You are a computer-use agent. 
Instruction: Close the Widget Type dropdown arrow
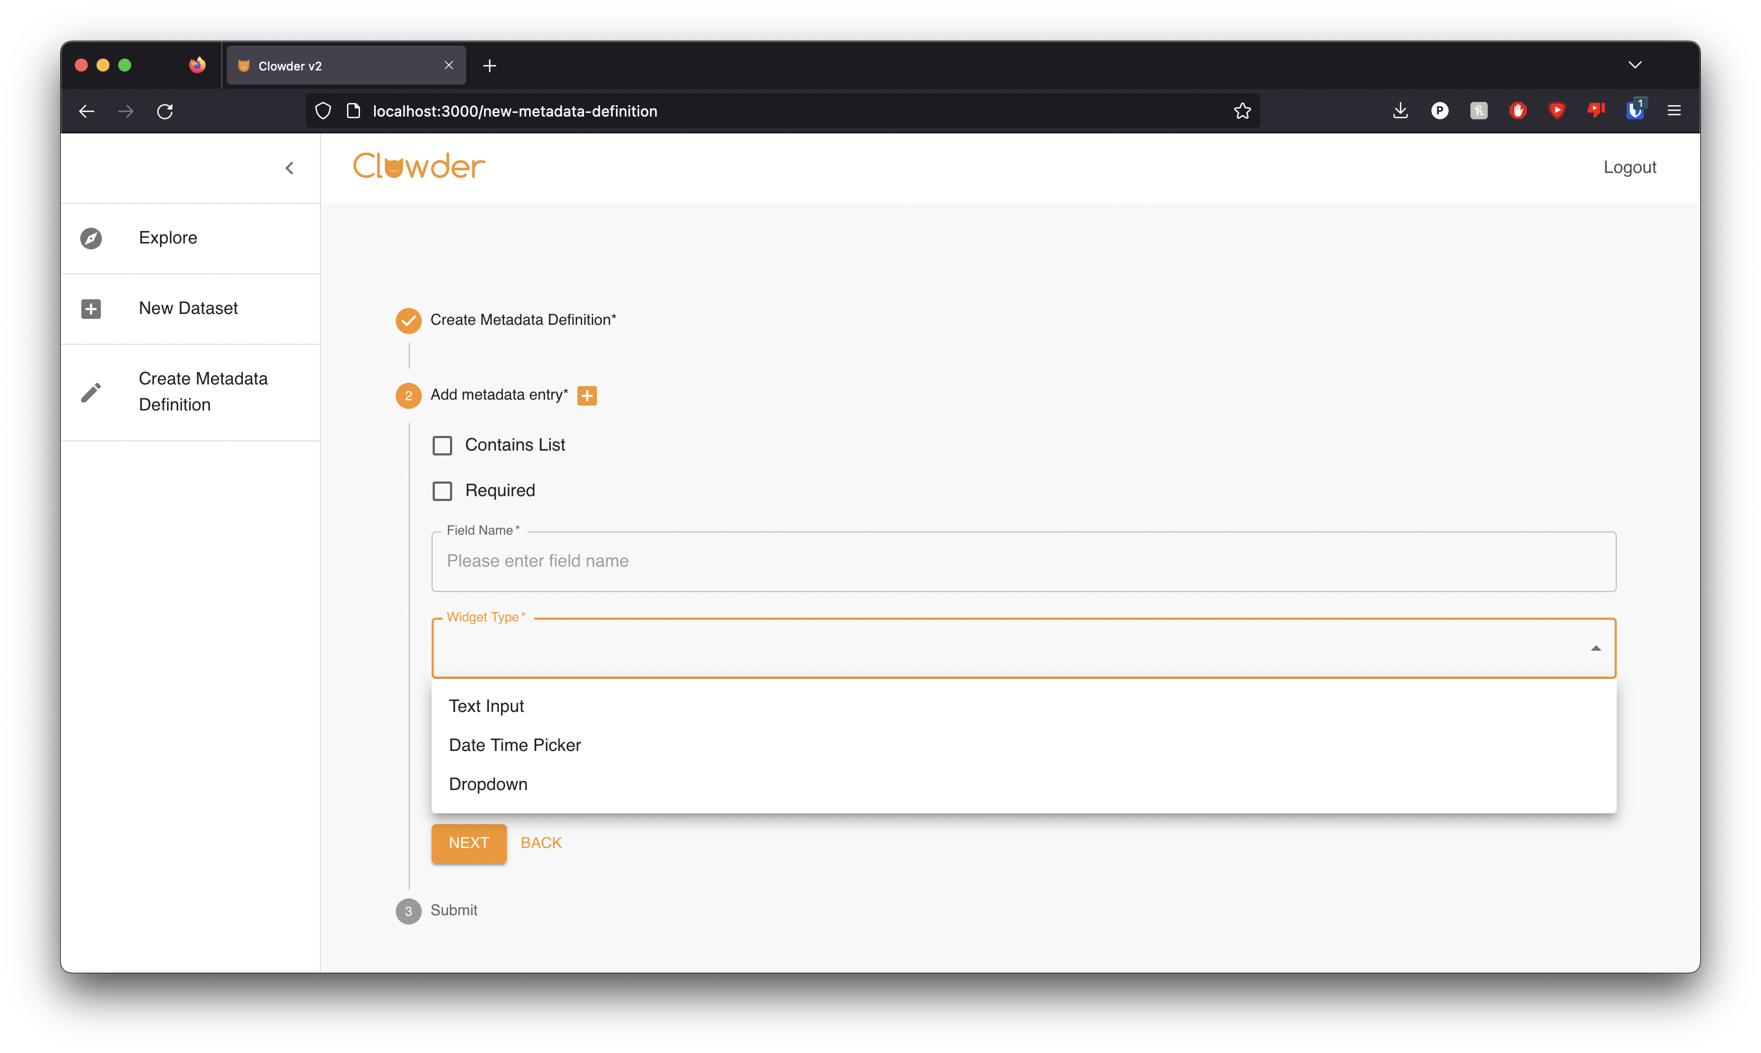click(x=1595, y=649)
